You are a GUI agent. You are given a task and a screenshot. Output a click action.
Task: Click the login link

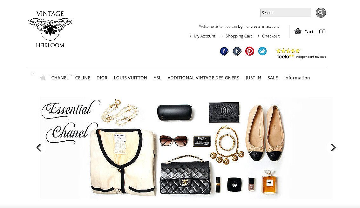click(241, 26)
